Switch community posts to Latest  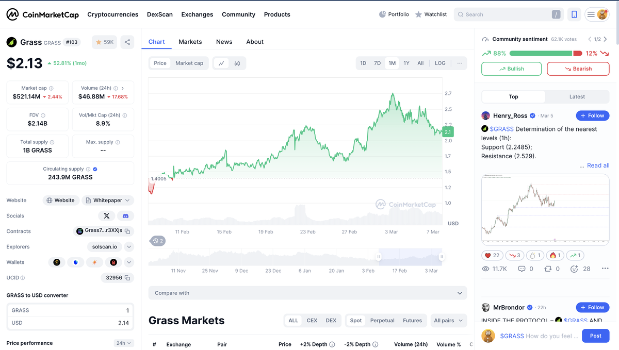(577, 97)
